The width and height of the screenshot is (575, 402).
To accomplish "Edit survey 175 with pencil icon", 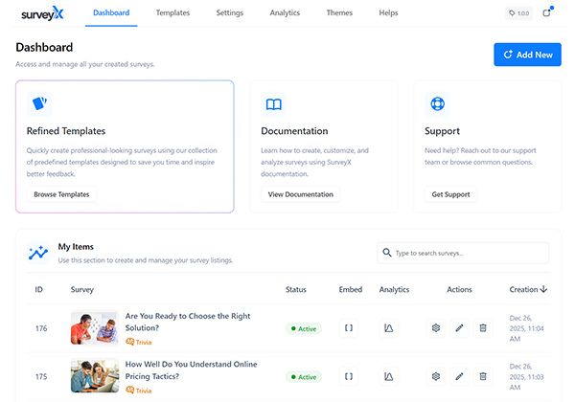I will (459, 376).
